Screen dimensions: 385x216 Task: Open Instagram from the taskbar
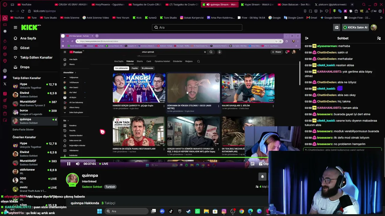(x=224, y=211)
